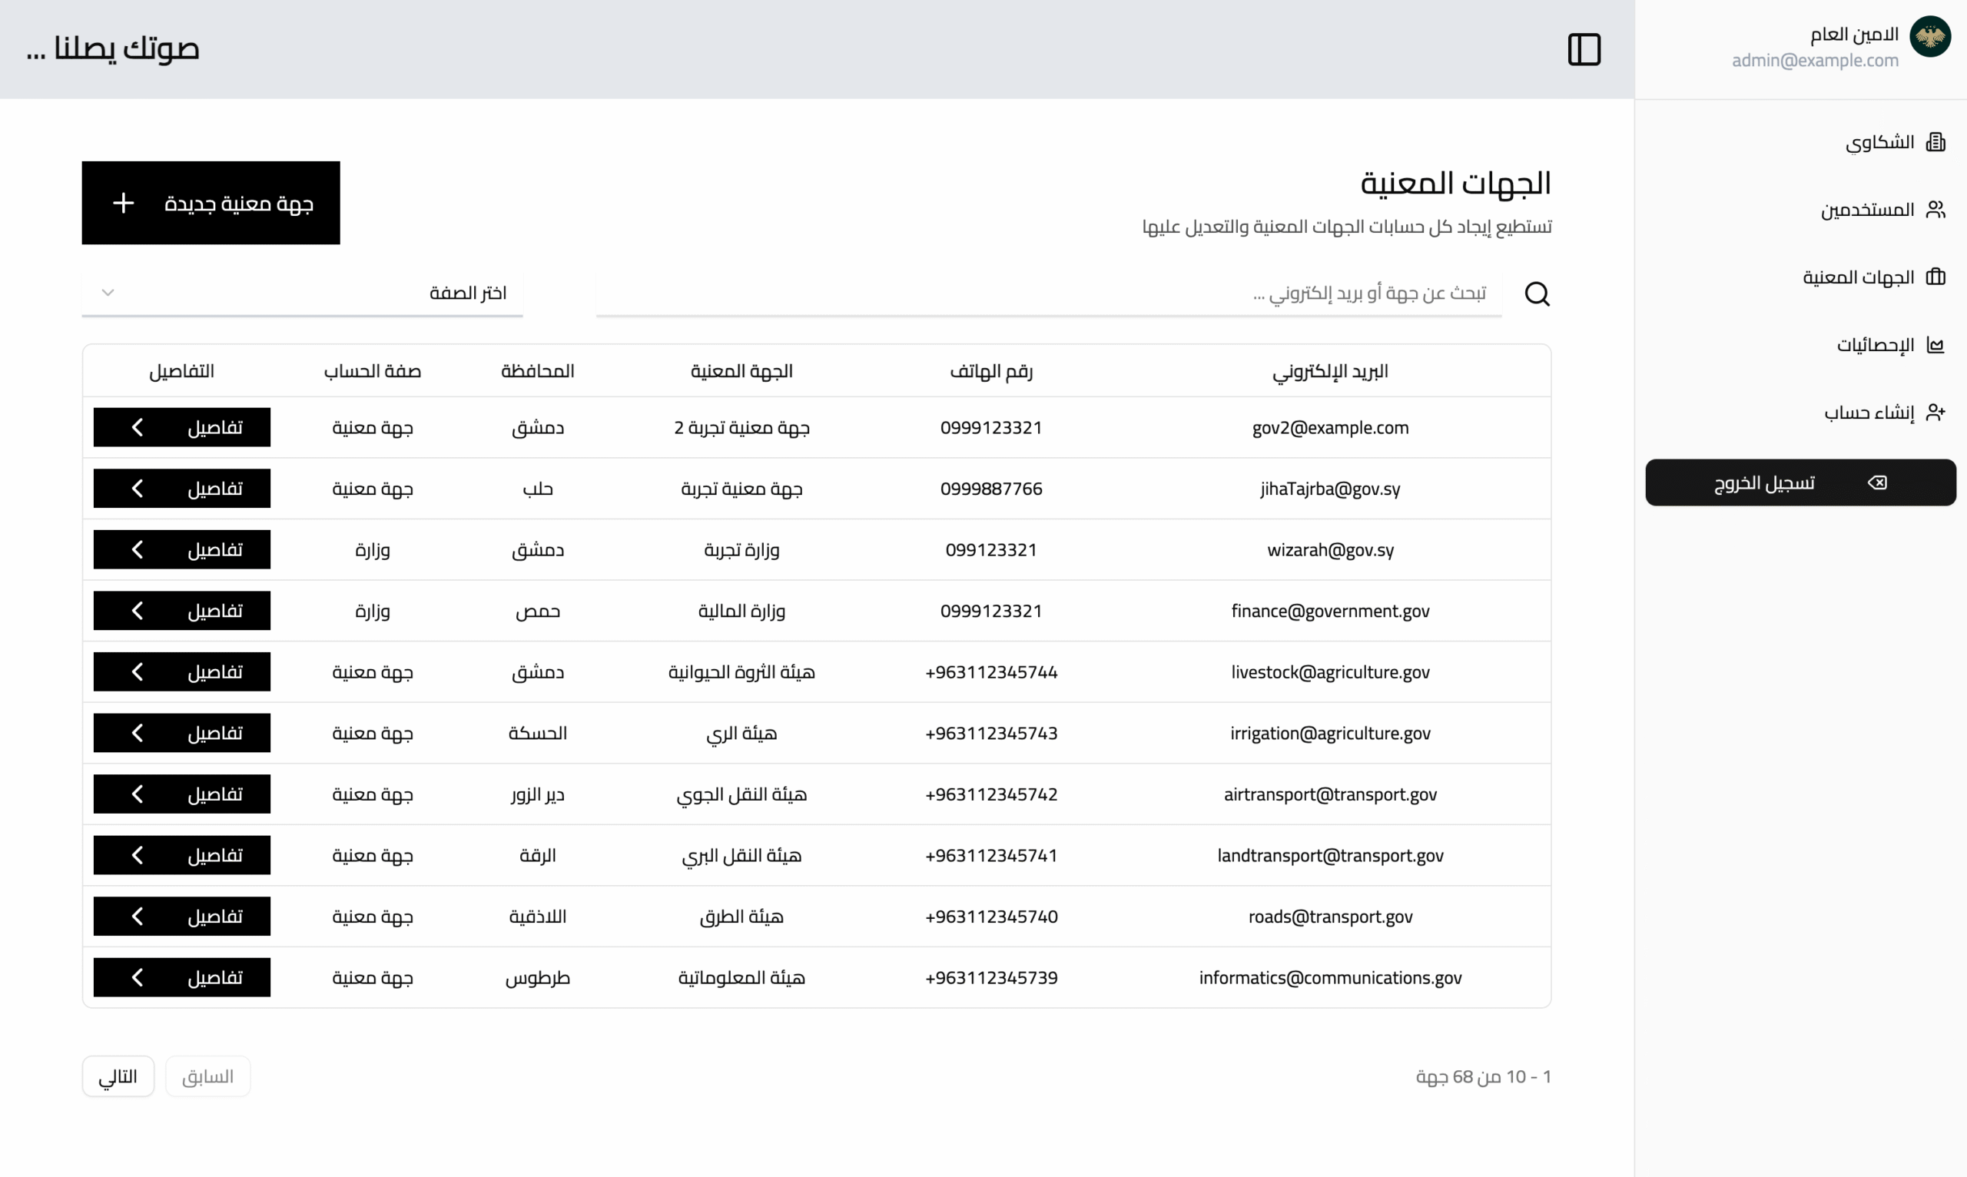
Task: Click the plus icon for new entity
Action: tap(124, 203)
